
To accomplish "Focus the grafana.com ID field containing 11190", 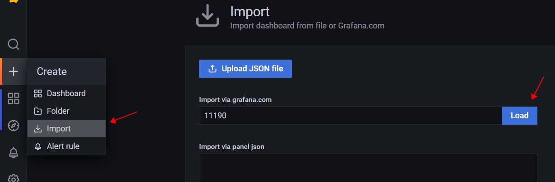I will click(x=350, y=116).
